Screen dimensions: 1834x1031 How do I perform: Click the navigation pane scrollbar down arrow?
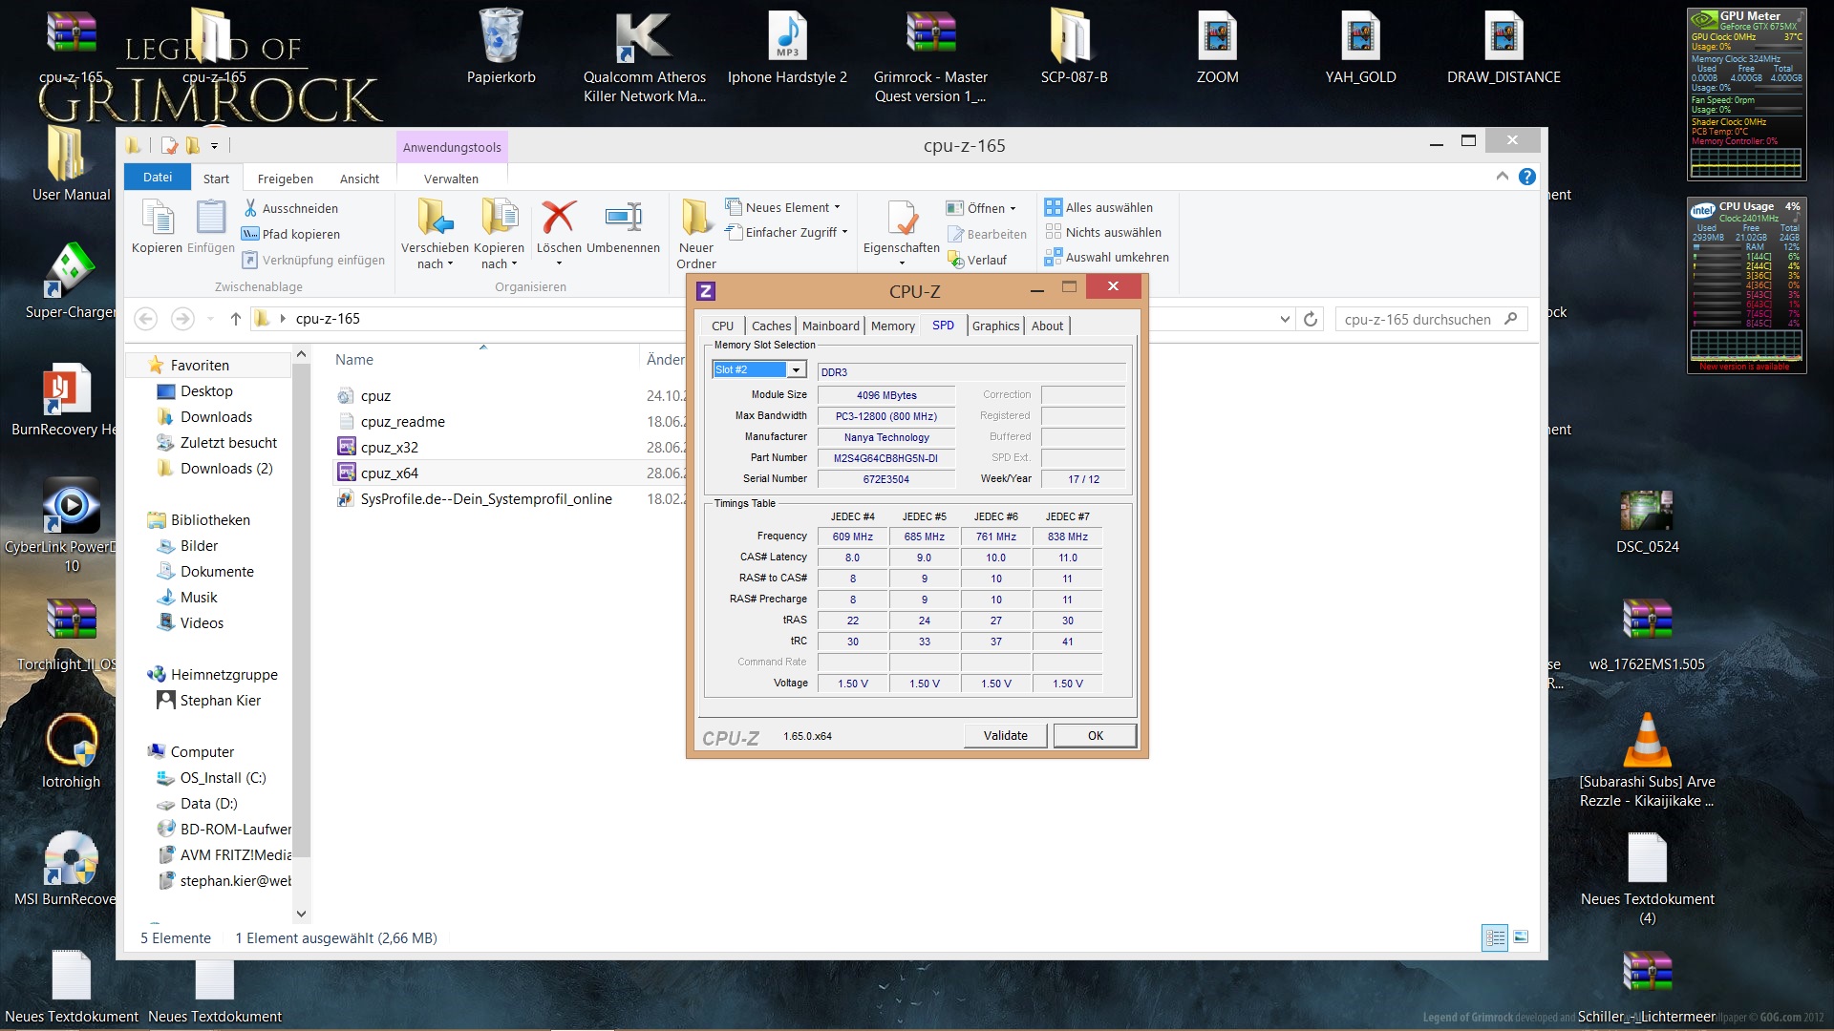[301, 914]
